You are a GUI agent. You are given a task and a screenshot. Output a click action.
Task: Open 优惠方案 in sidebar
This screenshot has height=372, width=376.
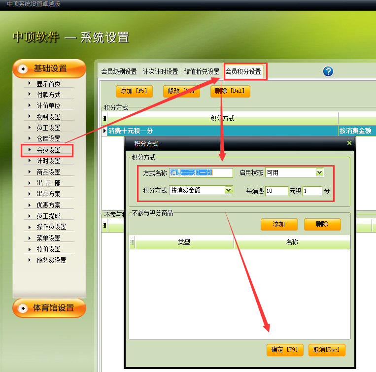48,205
